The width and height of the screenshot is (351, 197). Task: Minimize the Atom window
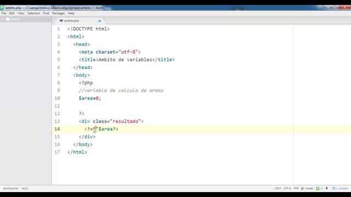click(328, 7)
